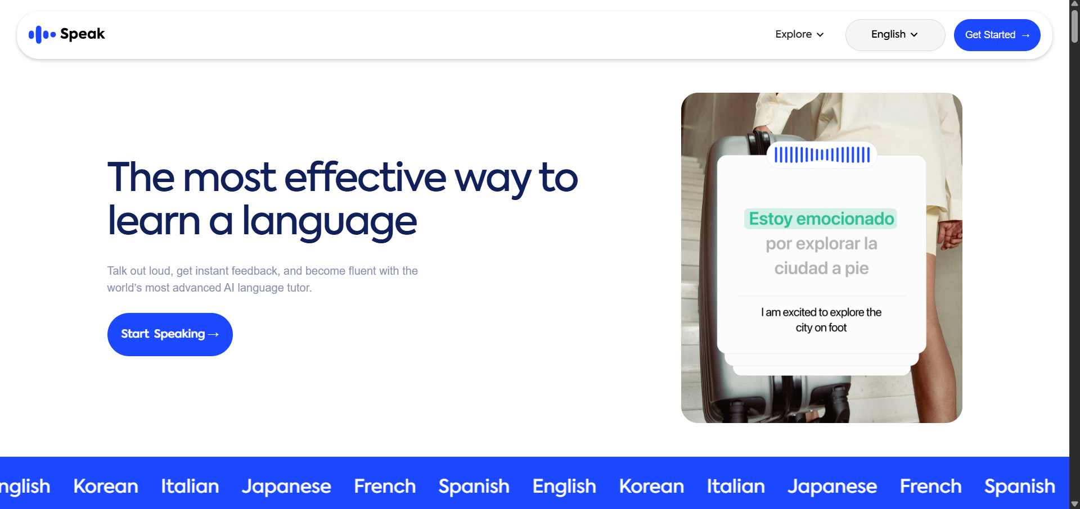Screen dimensions: 1080x509
Task: Click the translation 'I am excited to explore the'
Action: (x=821, y=312)
